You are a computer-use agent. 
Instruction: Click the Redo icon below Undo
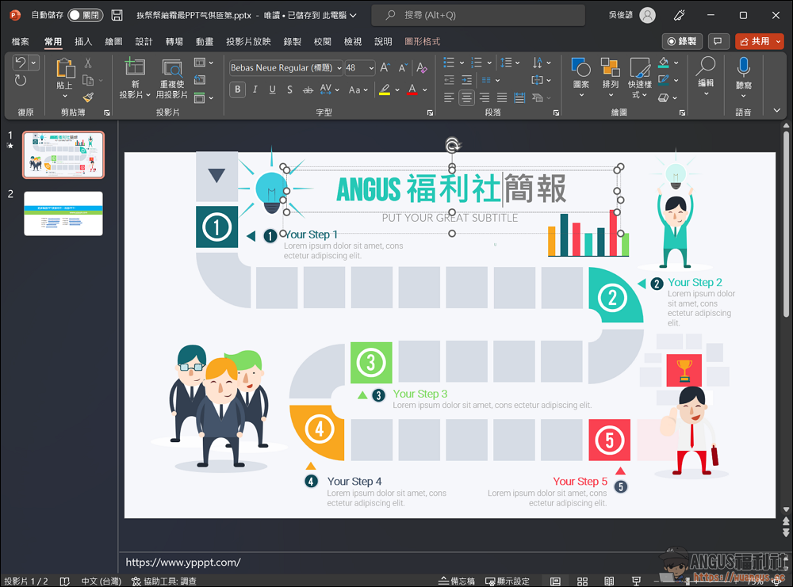(x=21, y=80)
